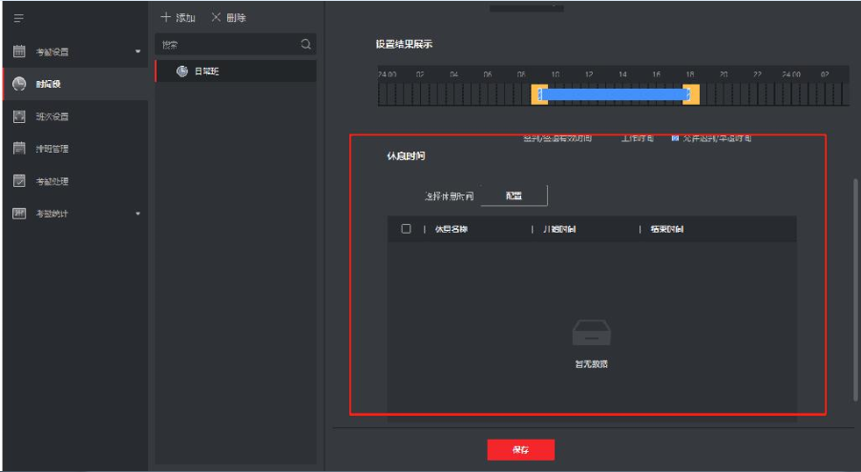Image resolution: width=861 pixels, height=472 pixels.
Task: Click the clock icon beside 日常班
Action: [182, 72]
